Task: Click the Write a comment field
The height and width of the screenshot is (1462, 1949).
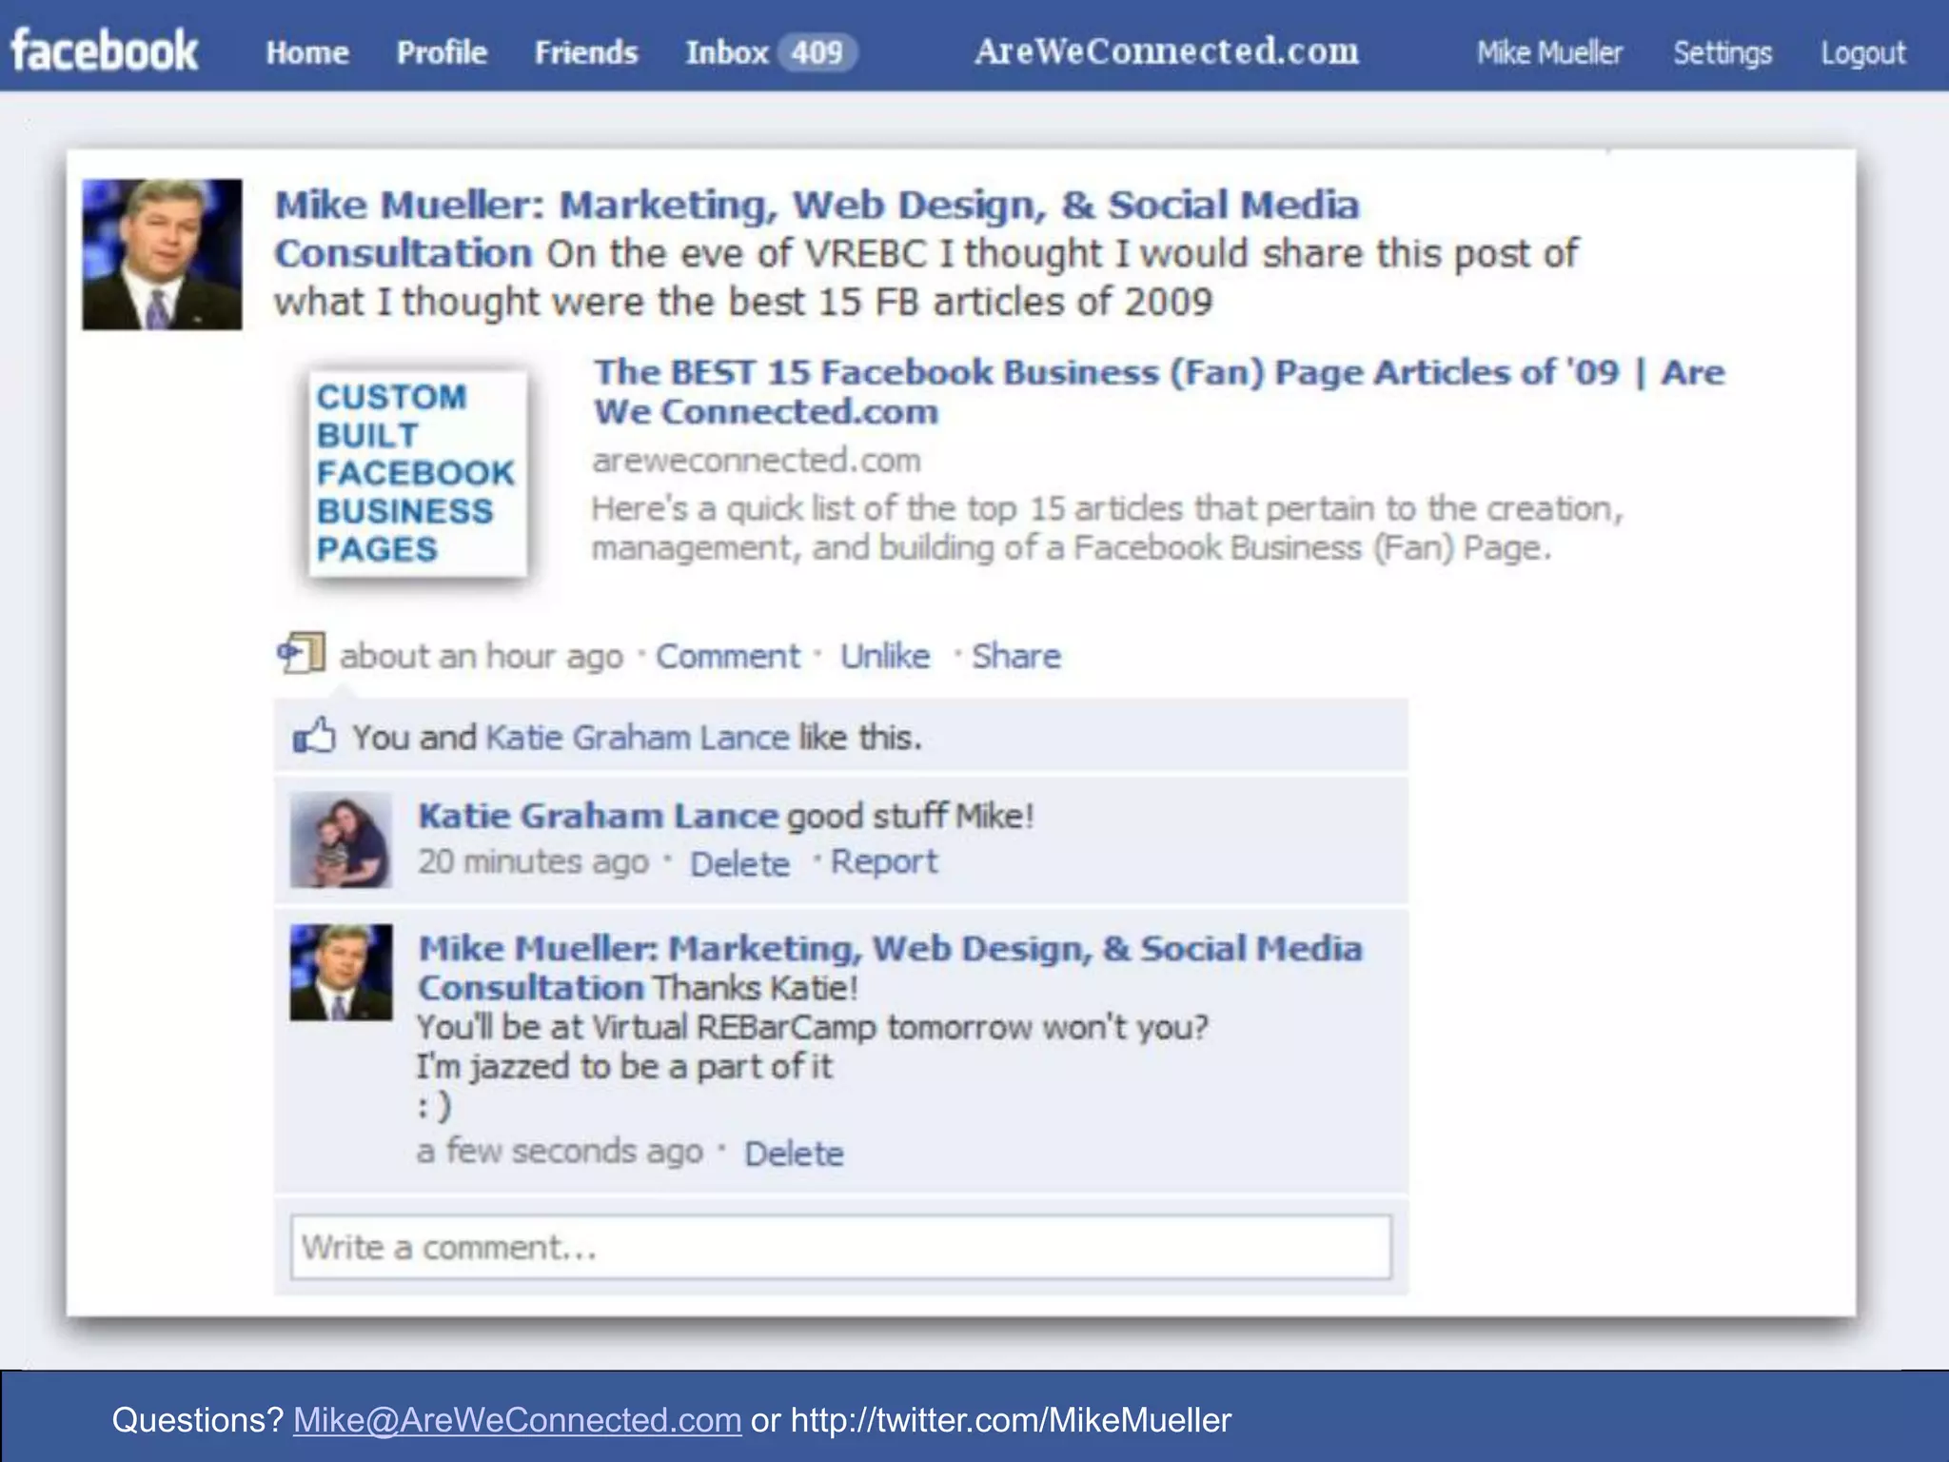Action: [x=841, y=1247]
